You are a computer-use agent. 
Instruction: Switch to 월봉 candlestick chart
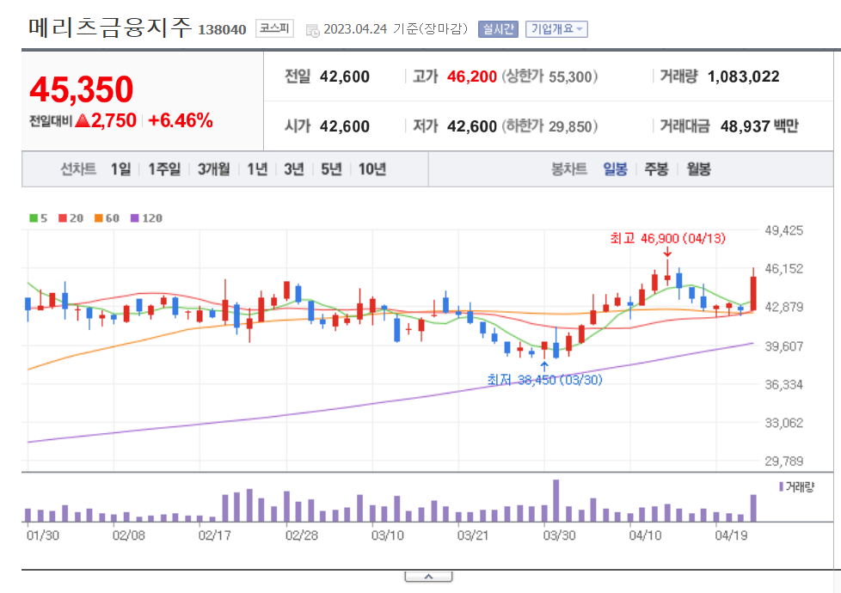pyautogui.click(x=699, y=169)
